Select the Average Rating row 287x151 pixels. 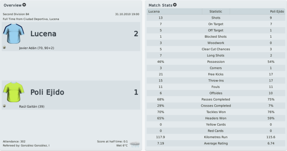[x=216, y=143]
